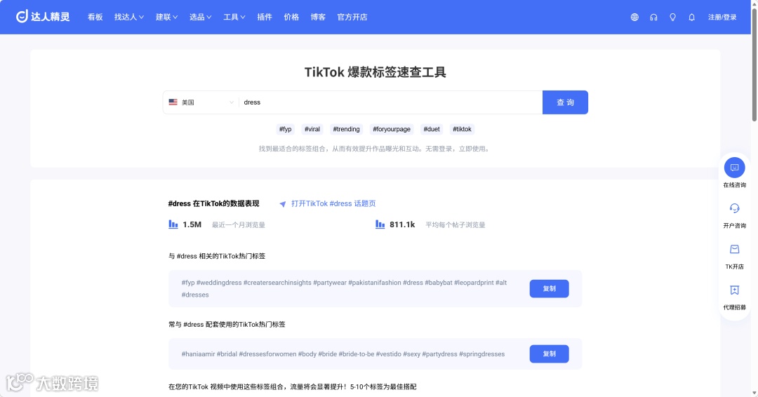Click the 达人精灵 logo
Viewport: 758px width, 397px height.
tap(43, 17)
